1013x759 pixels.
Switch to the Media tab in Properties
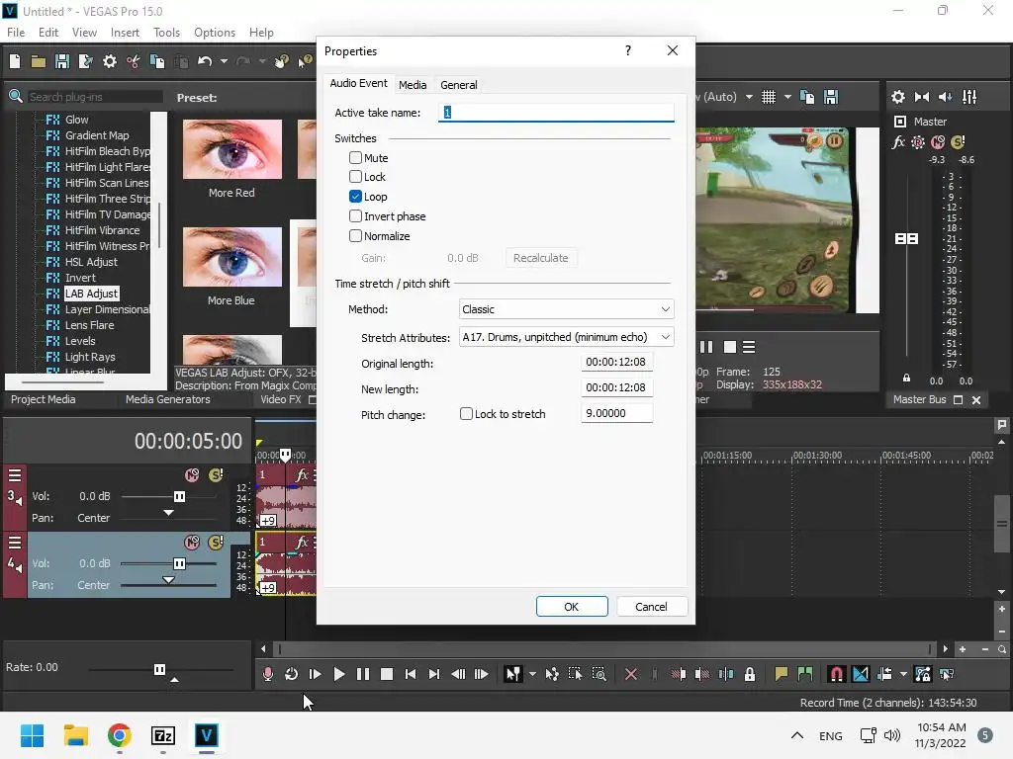pos(413,85)
